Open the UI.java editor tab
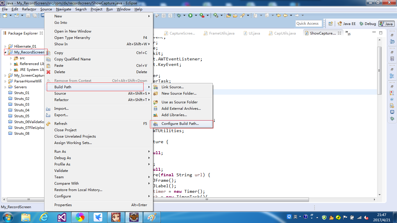The height and width of the screenshot is (223, 397). [252, 33]
